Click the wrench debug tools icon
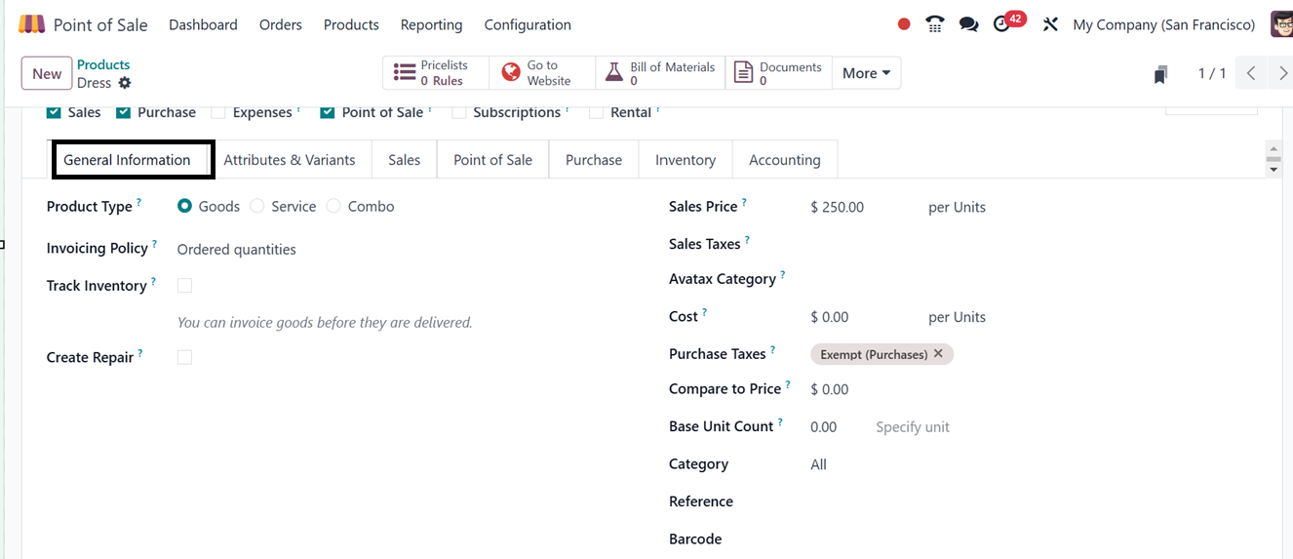 (1050, 24)
